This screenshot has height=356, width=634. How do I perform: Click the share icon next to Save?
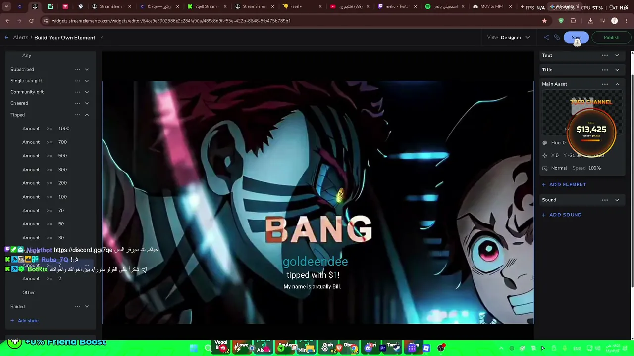546,38
